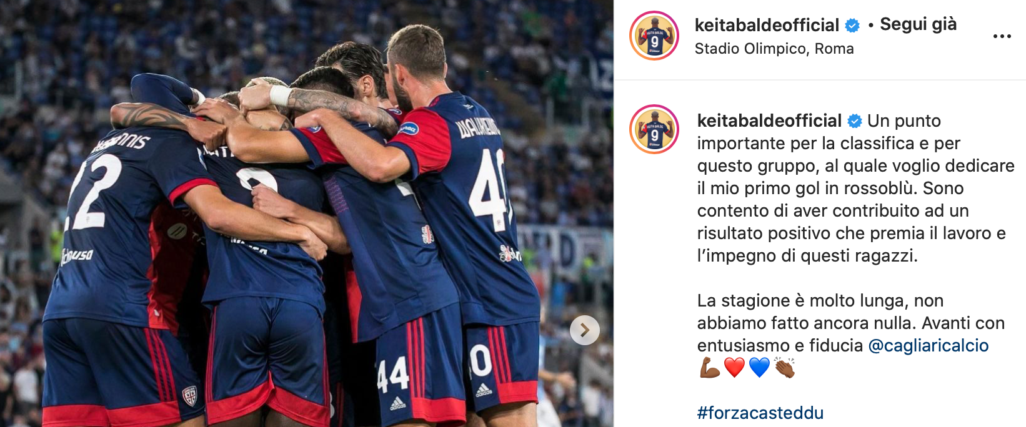The width and height of the screenshot is (1026, 427).
Task: Click the flexed bicep emoji in caption
Action: (x=709, y=368)
